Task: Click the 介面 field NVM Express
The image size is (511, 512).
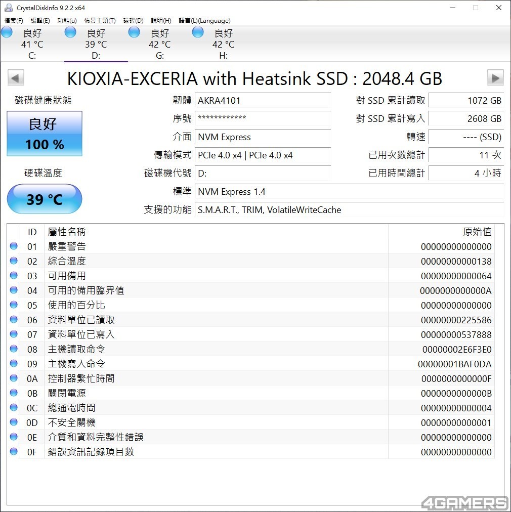Action: (x=263, y=137)
